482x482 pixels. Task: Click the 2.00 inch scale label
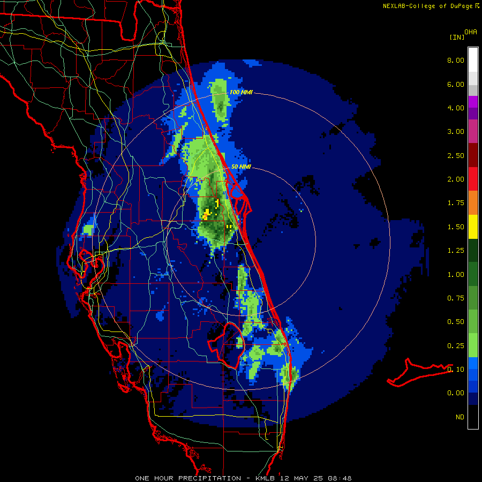point(456,179)
